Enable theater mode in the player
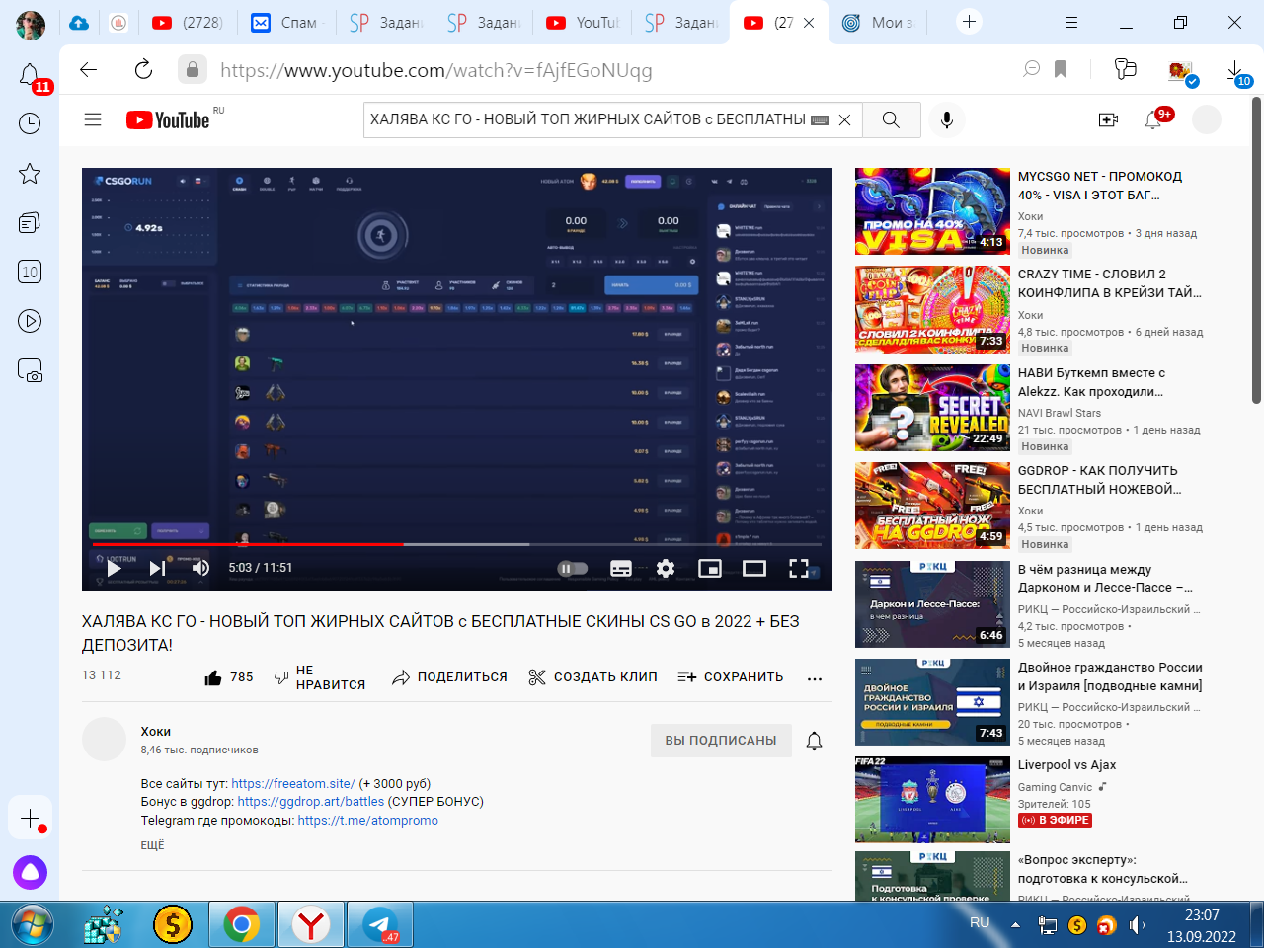 pyautogui.click(x=754, y=568)
